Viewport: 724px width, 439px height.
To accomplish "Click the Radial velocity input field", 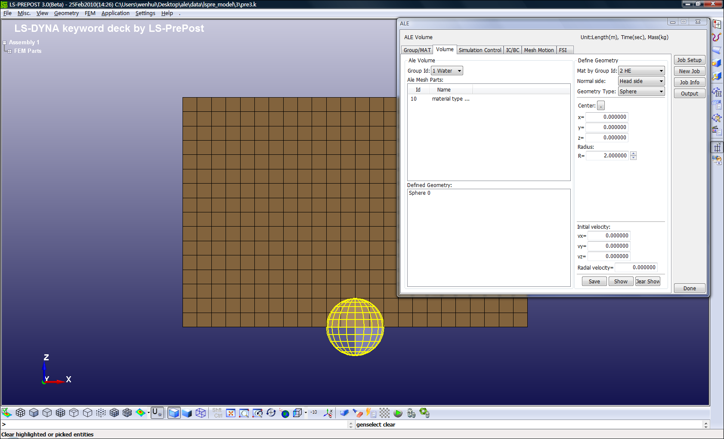I will click(636, 267).
